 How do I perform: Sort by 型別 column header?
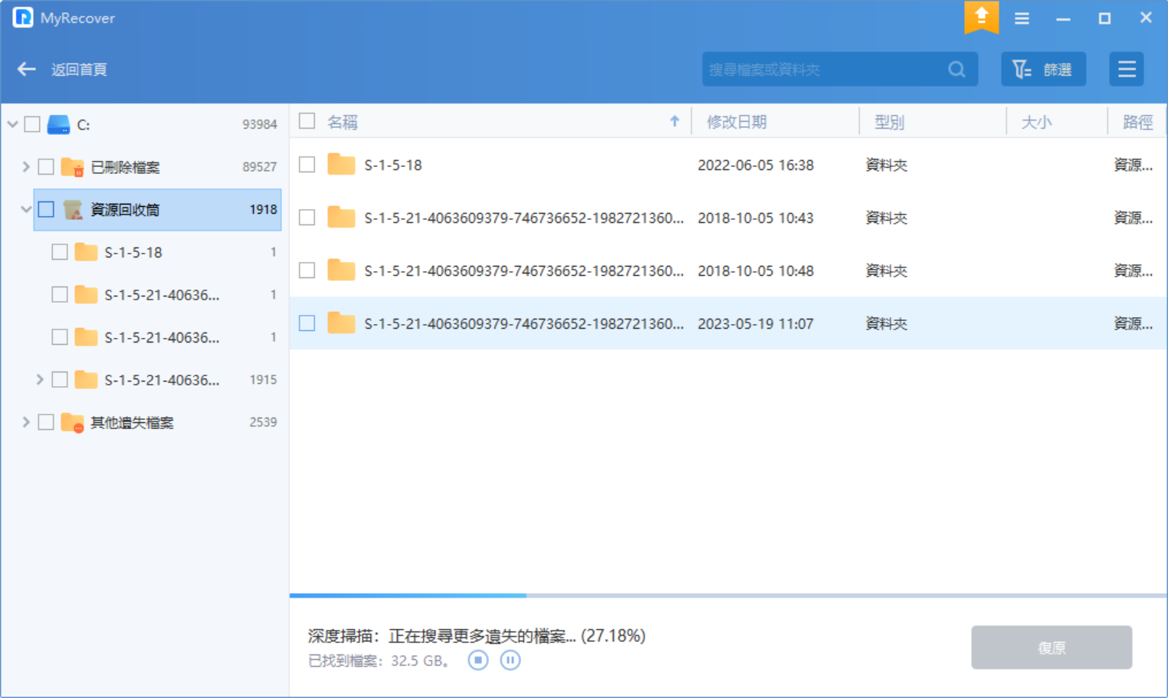[889, 122]
